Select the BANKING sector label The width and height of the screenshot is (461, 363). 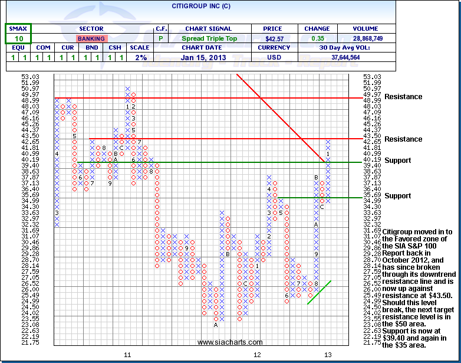(92, 38)
